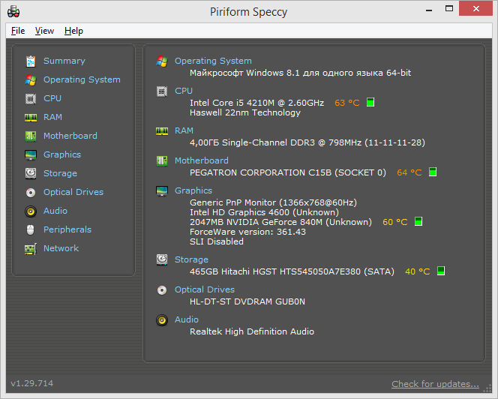Click the green CPU temperature indicator icon
Viewport: 498px width, 399px height.
pos(370,102)
